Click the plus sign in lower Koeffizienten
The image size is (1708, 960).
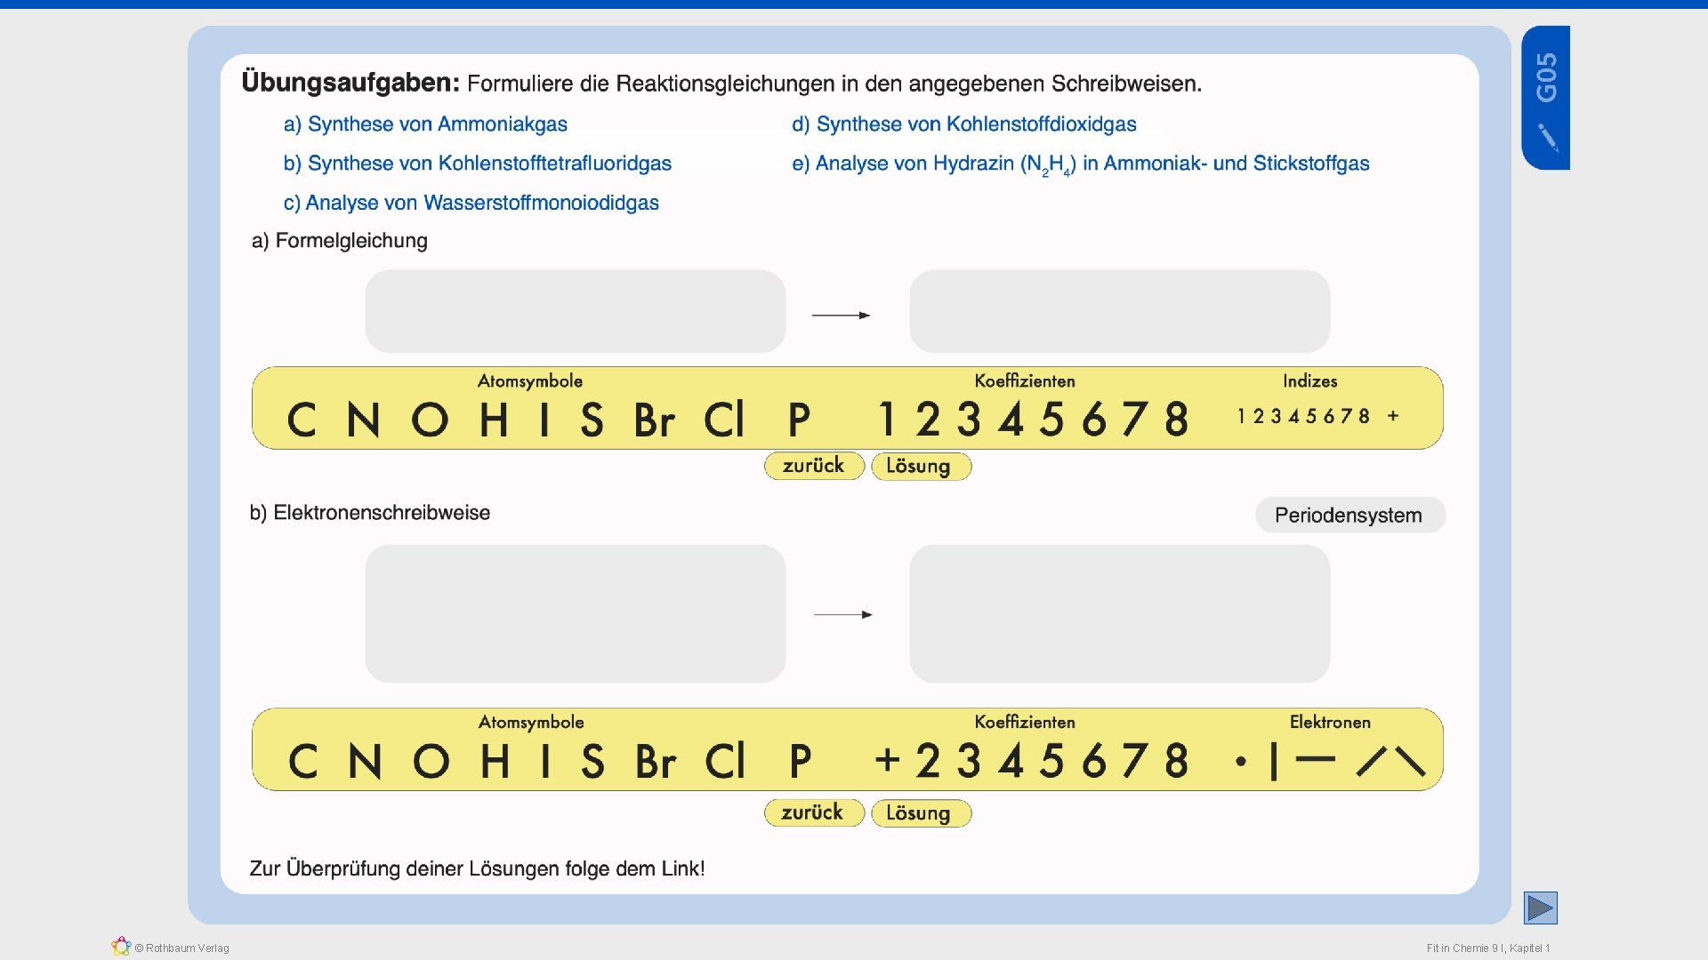point(887,761)
